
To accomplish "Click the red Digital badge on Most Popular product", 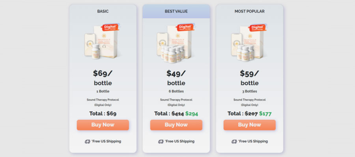I will tap(258, 27).
